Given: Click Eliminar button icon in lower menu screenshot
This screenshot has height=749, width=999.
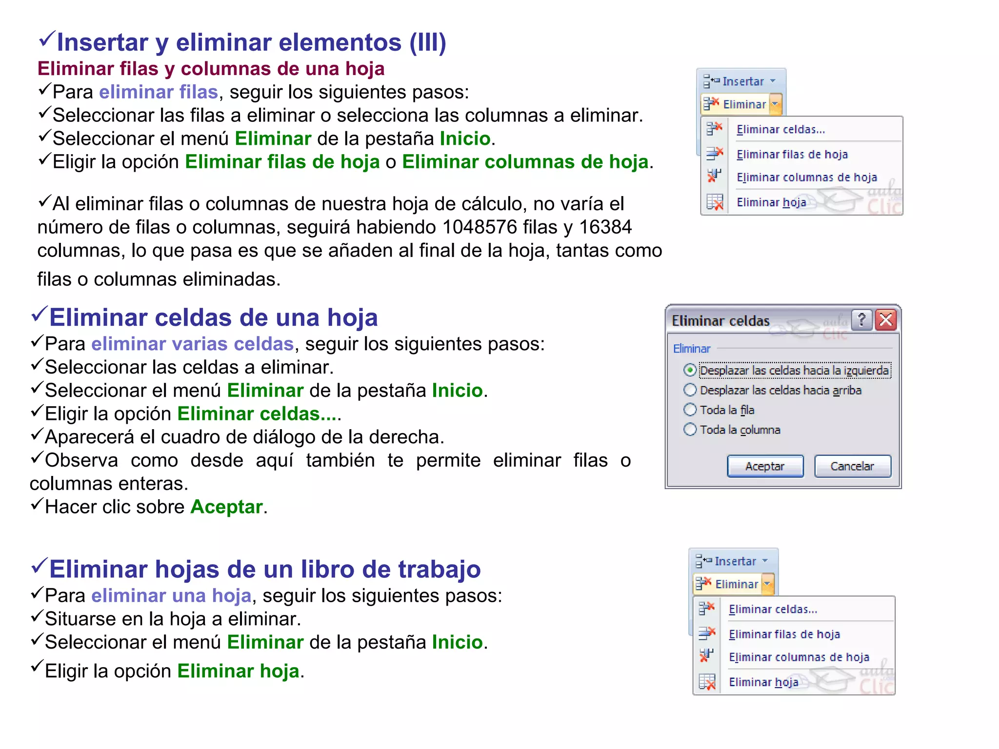Looking at the screenshot, I should 703,584.
